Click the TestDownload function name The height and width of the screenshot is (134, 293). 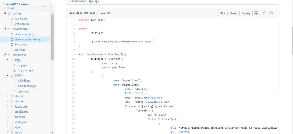click(95, 55)
